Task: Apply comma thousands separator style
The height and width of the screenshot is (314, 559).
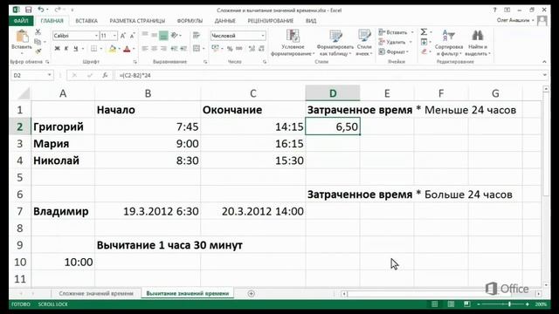Action: tap(239, 49)
